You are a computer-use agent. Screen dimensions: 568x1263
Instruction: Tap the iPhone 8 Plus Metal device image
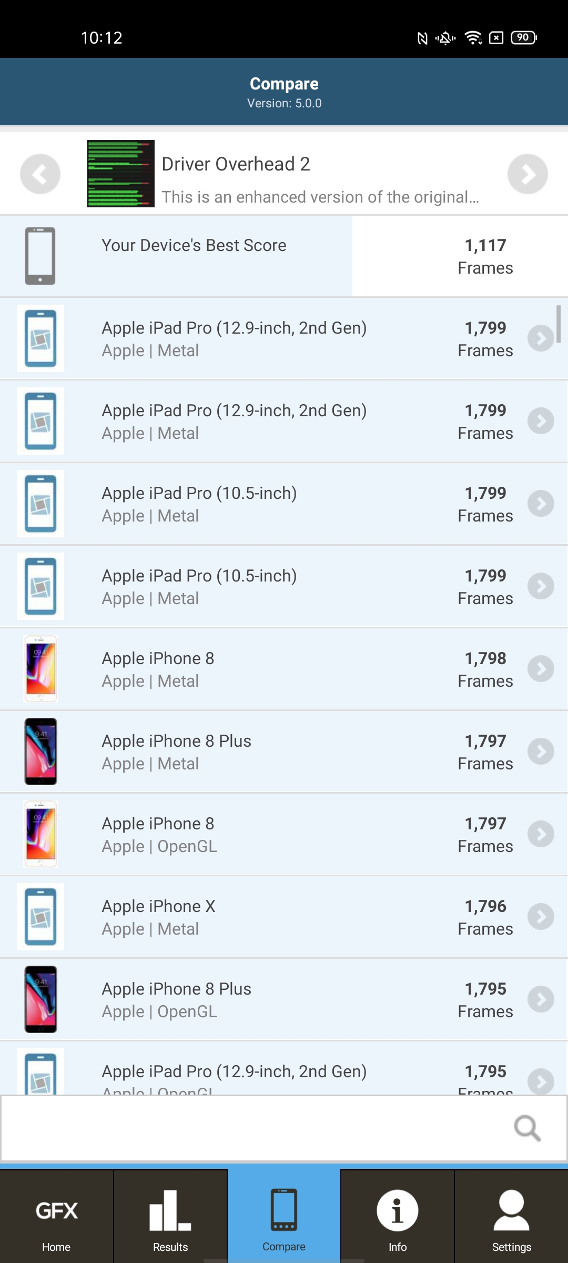click(40, 751)
